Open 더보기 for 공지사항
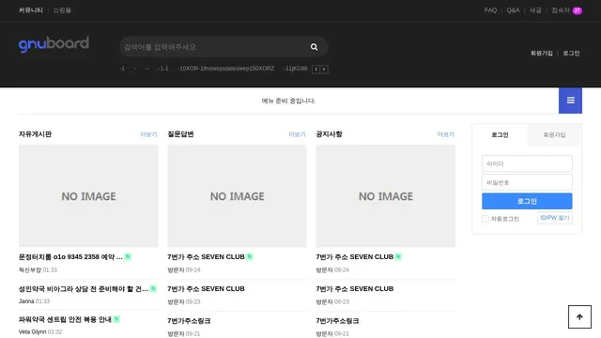 click(446, 134)
